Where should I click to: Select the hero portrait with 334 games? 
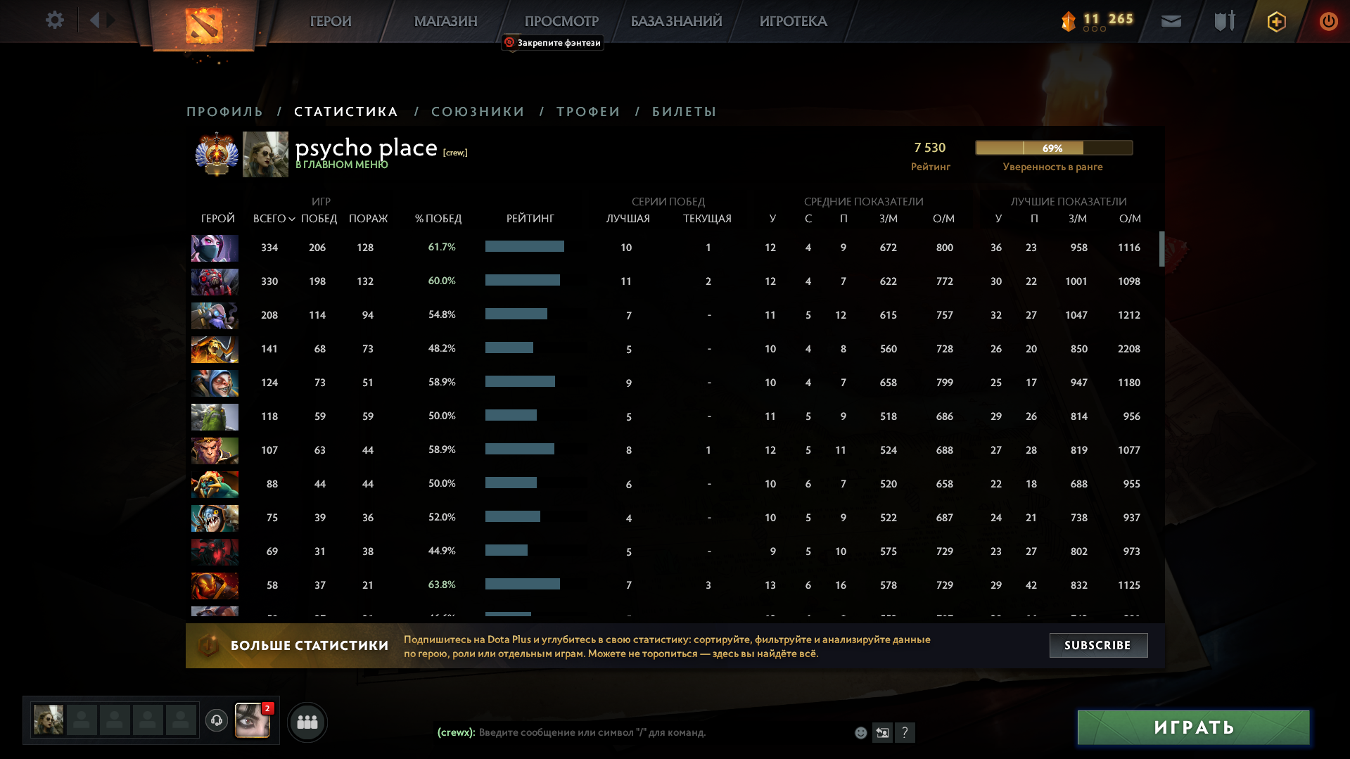click(x=215, y=248)
